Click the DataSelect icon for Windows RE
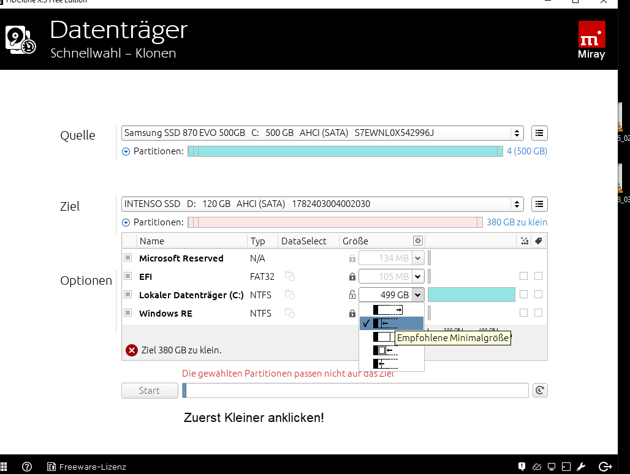 (x=290, y=313)
